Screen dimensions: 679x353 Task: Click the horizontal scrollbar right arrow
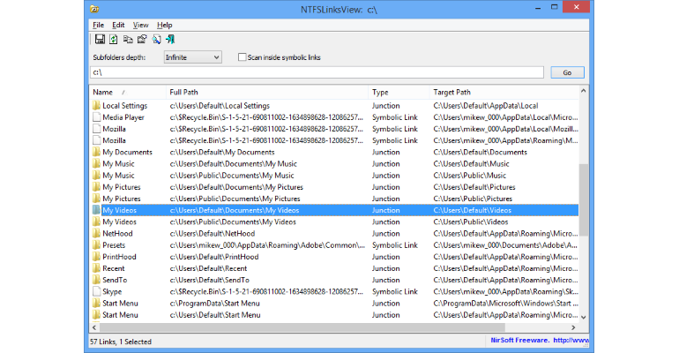(x=573, y=328)
